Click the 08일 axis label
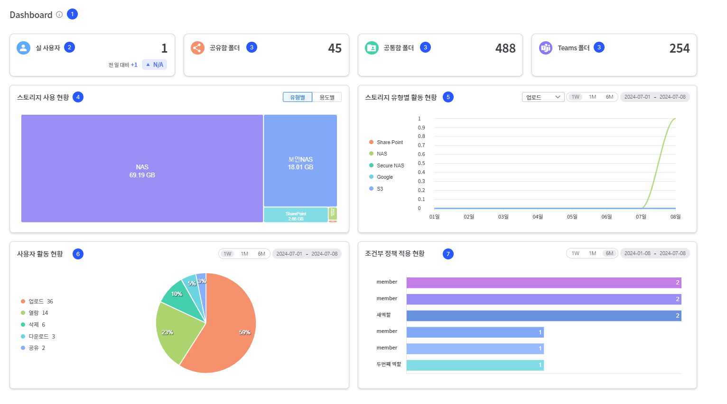The height and width of the screenshot is (404, 727). pos(675,217)
